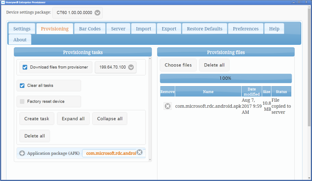Click the Create task button
This screenshot has height=181, width=312.
tap(37, 119)
